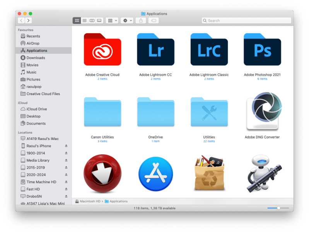Switch to gallery view

pos(99,20)
